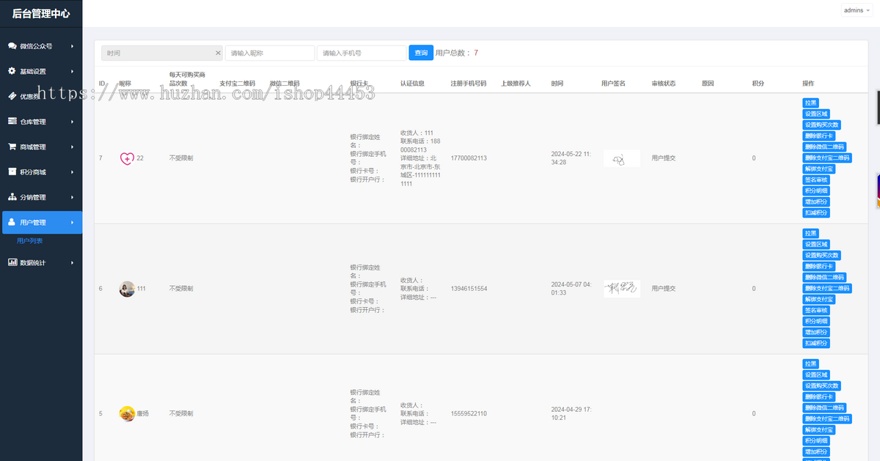
Task: Click 积分明细 for user ID 7
Action: (x=816, y=191)
